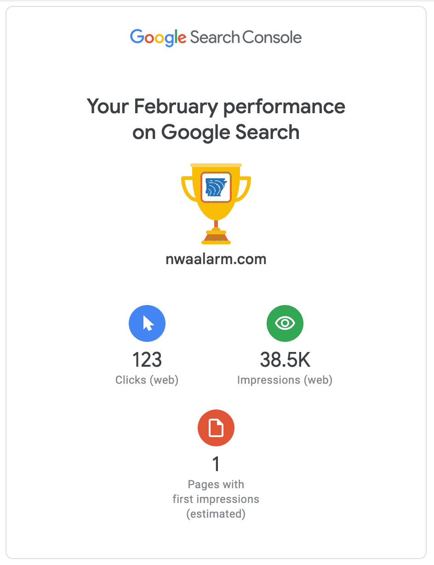Select the 38.5K impressions figure

point(285,360)
